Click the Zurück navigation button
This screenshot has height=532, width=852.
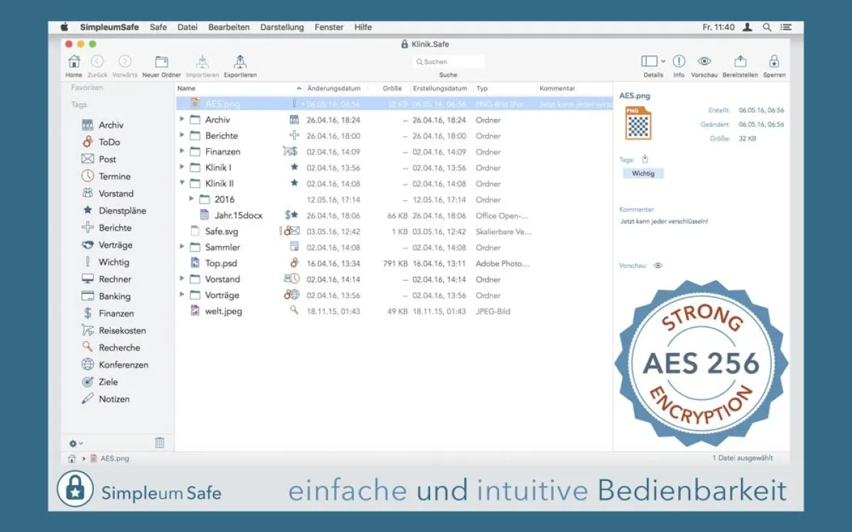97,62
